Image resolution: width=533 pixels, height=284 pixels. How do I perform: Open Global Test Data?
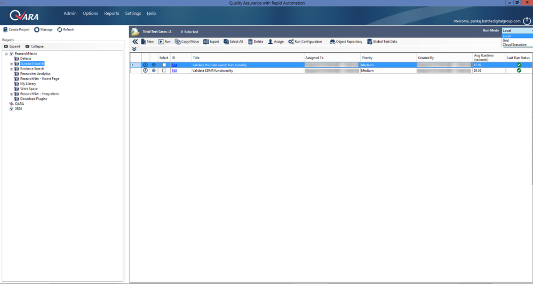381,42
